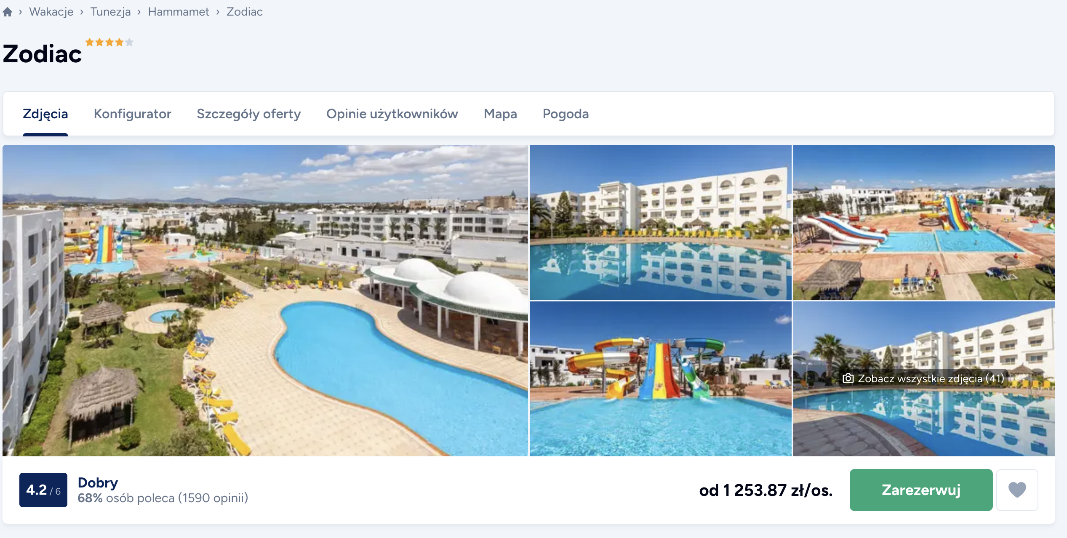
Task: Open the Wakacje breadcrumb link
Action: (51, 12)
